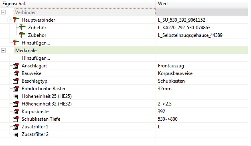Select the Beschlagtyp property label
This screenshot has width=251, height=146.
[34, 81]
